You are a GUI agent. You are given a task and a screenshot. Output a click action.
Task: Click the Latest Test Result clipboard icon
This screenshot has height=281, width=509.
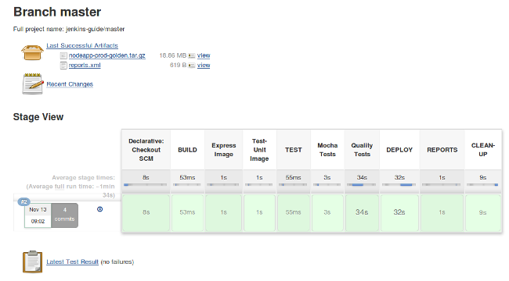coord(32,261)
